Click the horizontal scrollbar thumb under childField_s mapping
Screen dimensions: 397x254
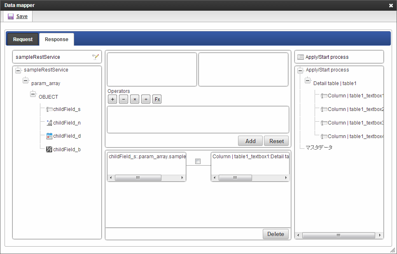click(x=138, y=178)
